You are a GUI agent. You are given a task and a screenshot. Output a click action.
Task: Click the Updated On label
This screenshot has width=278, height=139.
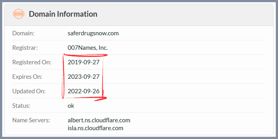[x=29, y=91]
